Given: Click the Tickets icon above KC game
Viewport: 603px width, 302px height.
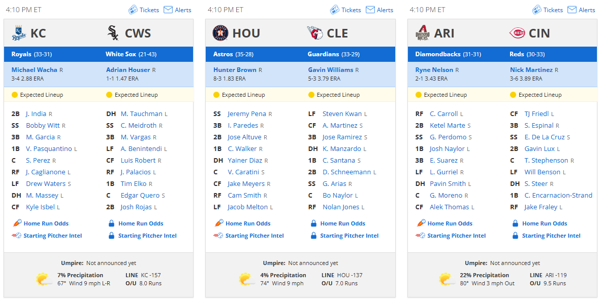Looking at the screenshot, I should tap(133, 10).
